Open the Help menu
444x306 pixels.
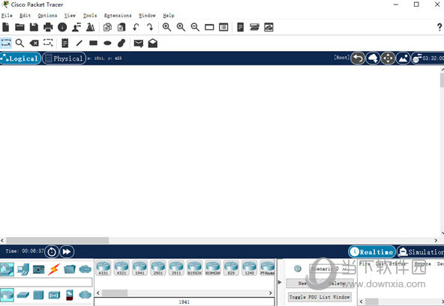(x=169, y=16)
